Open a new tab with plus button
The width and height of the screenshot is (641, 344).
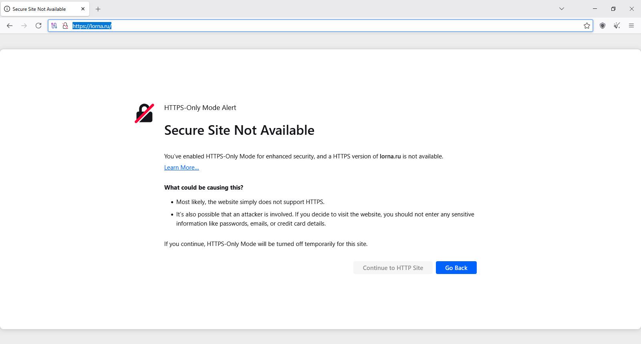click(x=98, y=9)
